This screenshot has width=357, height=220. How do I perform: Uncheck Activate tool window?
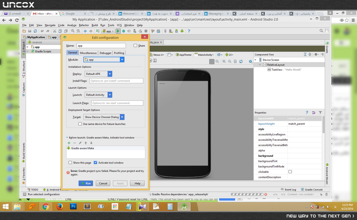(x=95, y=163)
